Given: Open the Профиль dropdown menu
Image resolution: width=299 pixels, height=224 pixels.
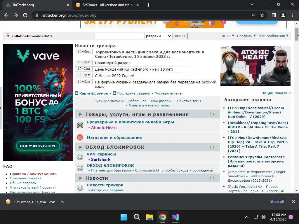Looking at the screenshot, I should (246, 36).
